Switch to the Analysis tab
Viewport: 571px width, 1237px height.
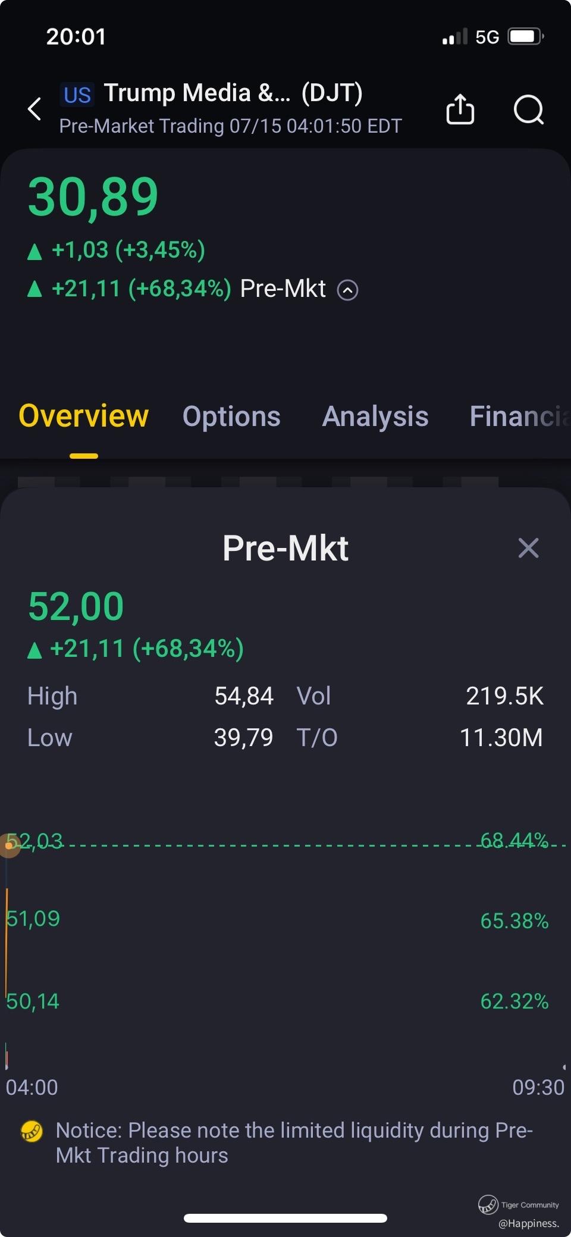coord(375,416)
